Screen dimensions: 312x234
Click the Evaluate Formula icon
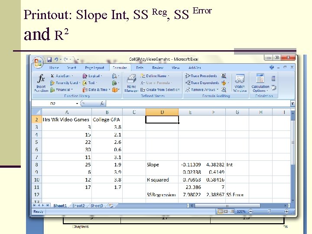pos(224,90)
